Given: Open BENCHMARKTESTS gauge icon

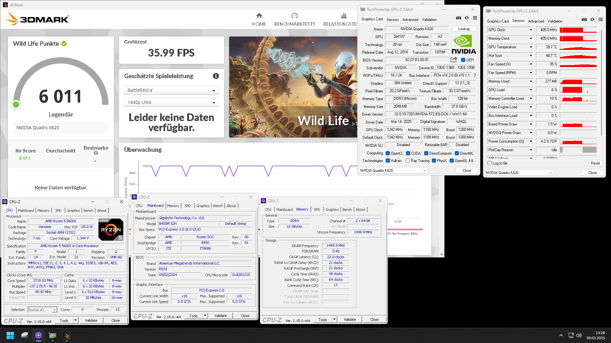Looking at the screenshot, I should [294, 16].
